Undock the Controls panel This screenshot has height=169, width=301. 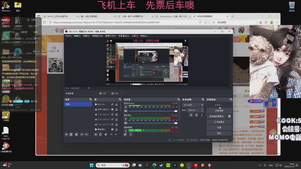click(231, 100)
